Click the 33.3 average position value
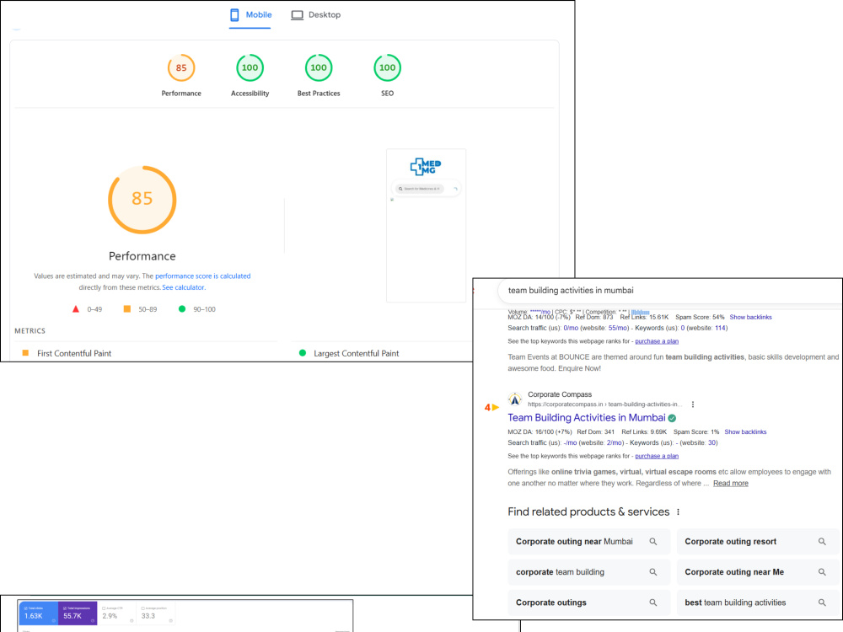Screen dimensions: 843x632 [148, 616]
